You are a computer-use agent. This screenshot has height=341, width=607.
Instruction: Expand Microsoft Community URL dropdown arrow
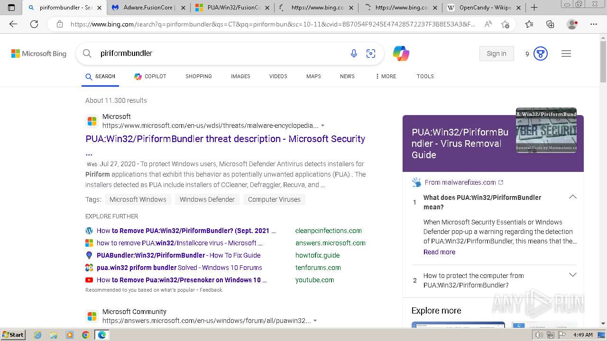pos(315,321)
